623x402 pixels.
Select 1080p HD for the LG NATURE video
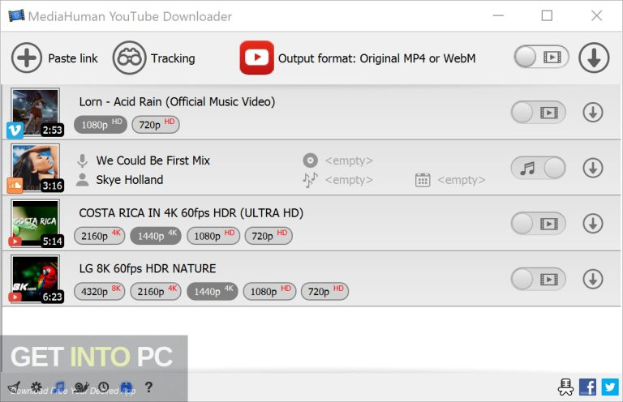[x=269, y=291]
